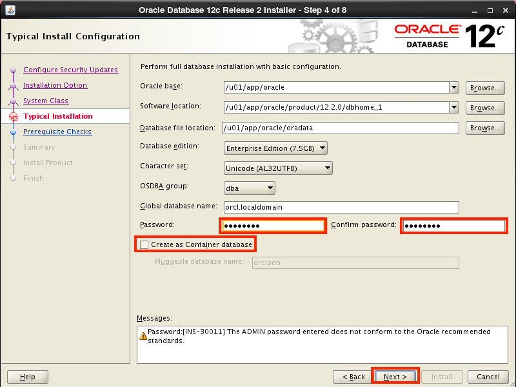Screen dimensions: 516x387
Task: Expand the Software location dropdown arrow
Action: click(454, 107)
